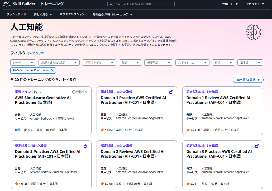Open the 並べ替え: 昇順 sort dropdown
Image resolution: width=272 pixels, height=191 pixels.
[x=248, y=80]
